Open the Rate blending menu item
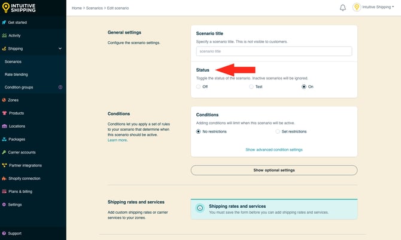This screenshot has height=240, width=401. (16, 74)
